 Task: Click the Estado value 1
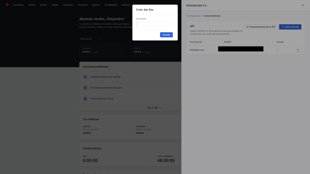coord(277,50)
